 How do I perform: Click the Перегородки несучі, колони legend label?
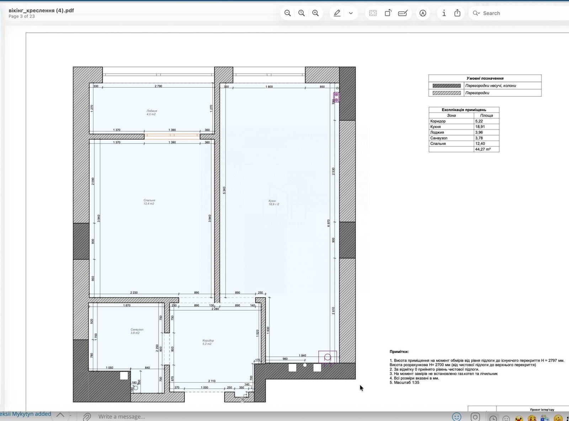(x=490, y=86)
